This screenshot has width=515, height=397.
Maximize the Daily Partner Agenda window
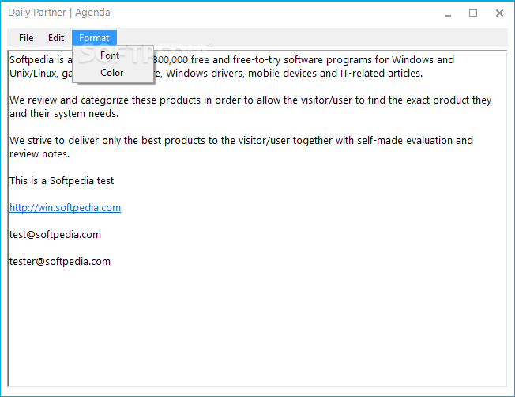[x=473, y=13]
